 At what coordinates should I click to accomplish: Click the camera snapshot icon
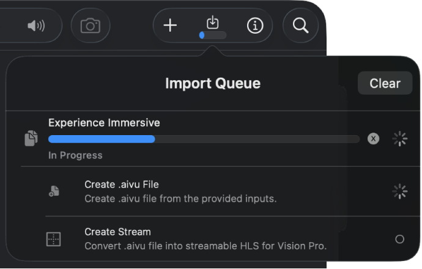91,26
